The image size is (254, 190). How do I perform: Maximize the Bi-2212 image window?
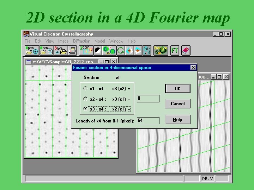pyautogui.click(x=107, y=62)
